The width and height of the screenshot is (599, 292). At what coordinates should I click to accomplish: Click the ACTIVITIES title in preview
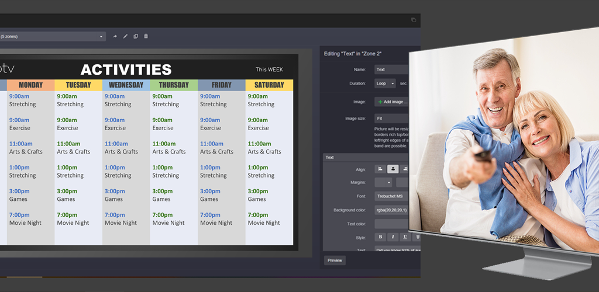[x=126, y=69]
